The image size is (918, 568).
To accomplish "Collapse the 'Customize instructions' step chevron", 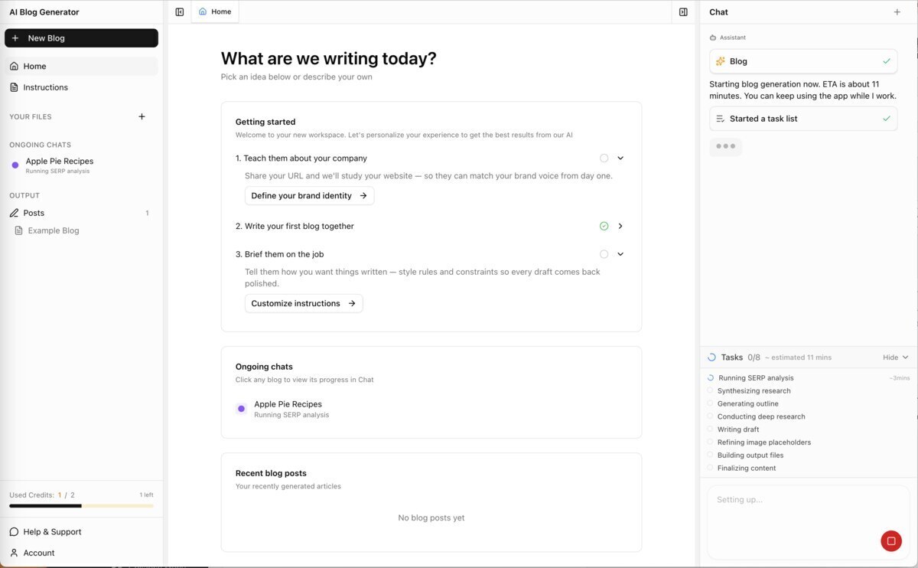I will point(620,253).
